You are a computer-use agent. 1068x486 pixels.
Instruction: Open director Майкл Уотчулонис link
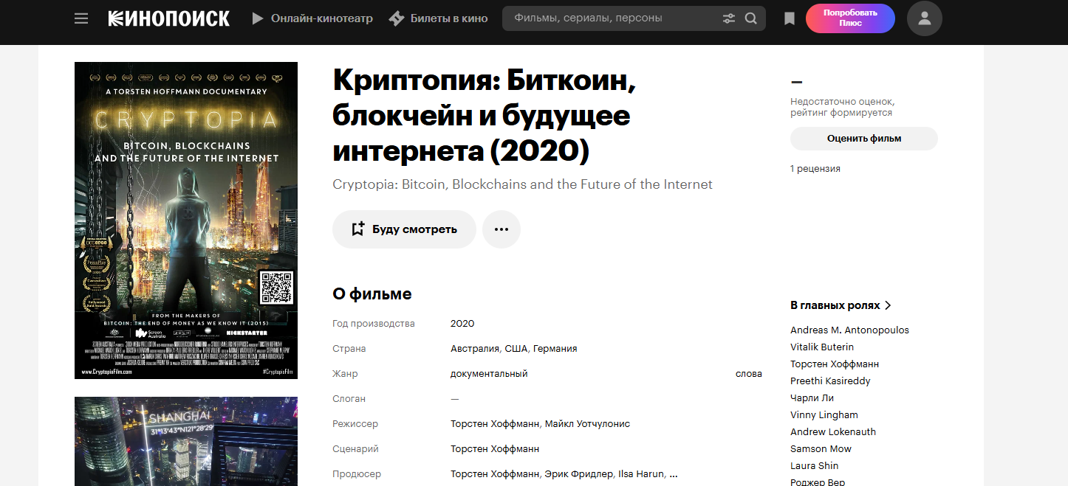coord(587,424)
